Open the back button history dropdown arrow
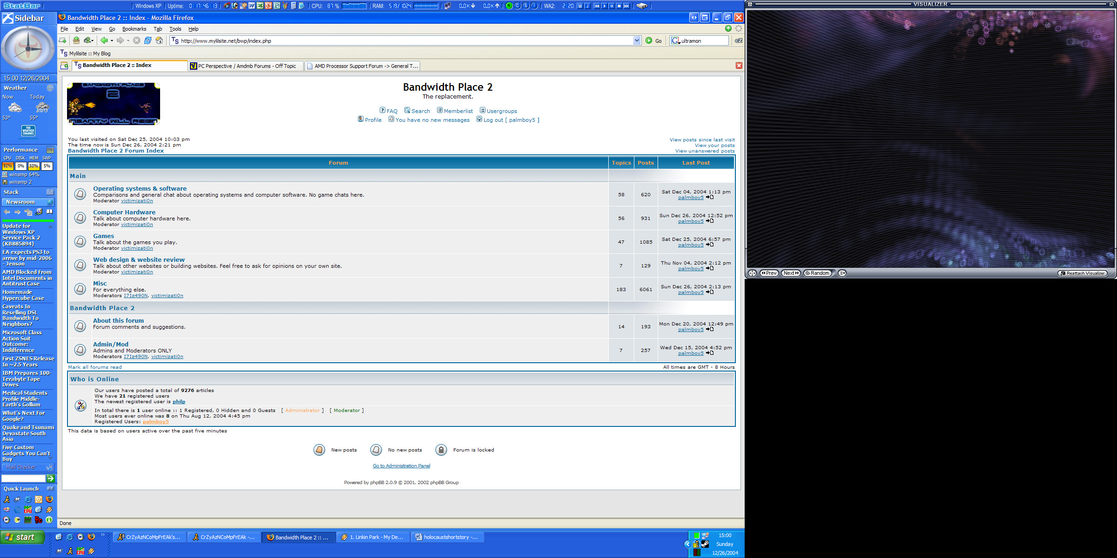1117x558 pixels. (x=112, y=40)
